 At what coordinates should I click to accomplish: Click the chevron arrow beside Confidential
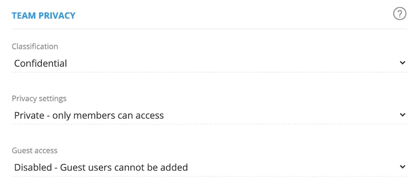[402, 63]
